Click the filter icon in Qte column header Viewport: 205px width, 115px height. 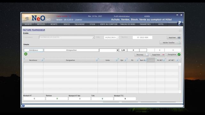tap(125, 60)
